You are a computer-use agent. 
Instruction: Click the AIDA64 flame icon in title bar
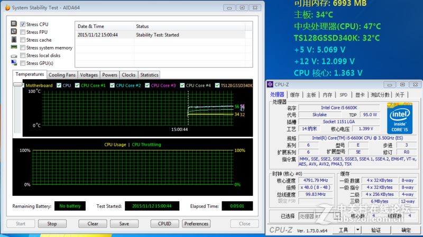pos(7,7)
